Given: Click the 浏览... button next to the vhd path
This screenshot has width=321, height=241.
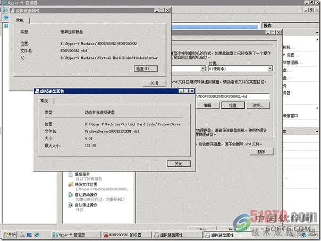Looking at the screenshot, I should (258, 106).
